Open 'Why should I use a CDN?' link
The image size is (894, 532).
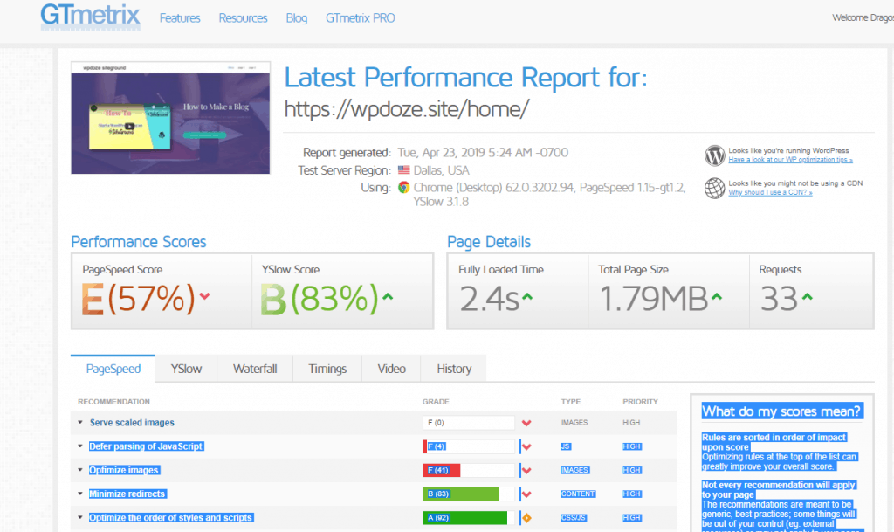click(x=770, y=193)
